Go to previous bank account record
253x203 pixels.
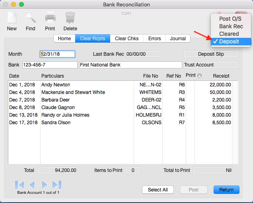coord(32,185)
